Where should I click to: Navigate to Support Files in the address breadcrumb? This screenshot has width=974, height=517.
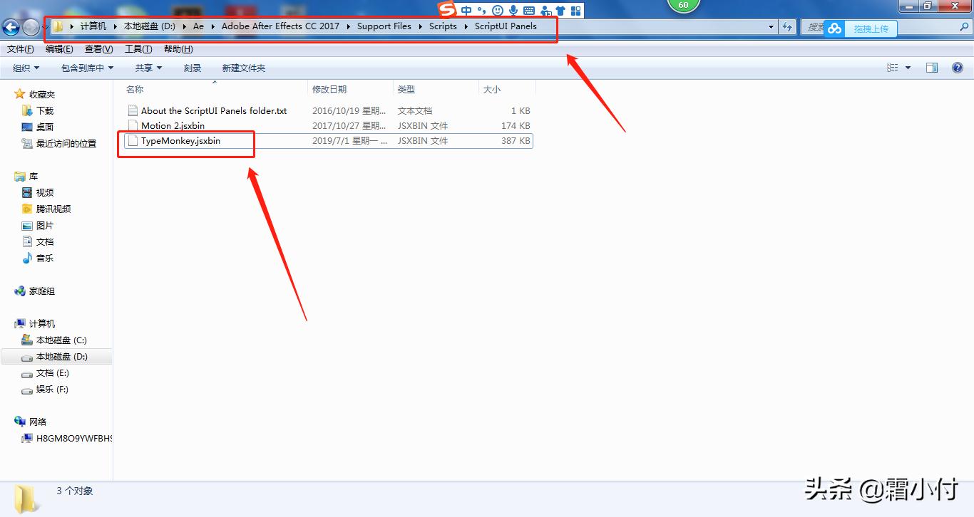tap(384, 26)
